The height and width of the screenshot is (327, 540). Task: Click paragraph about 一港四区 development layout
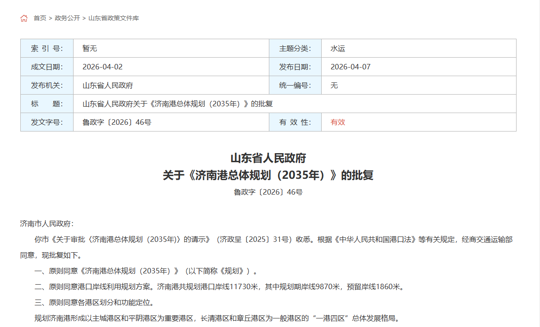[217, 318]
